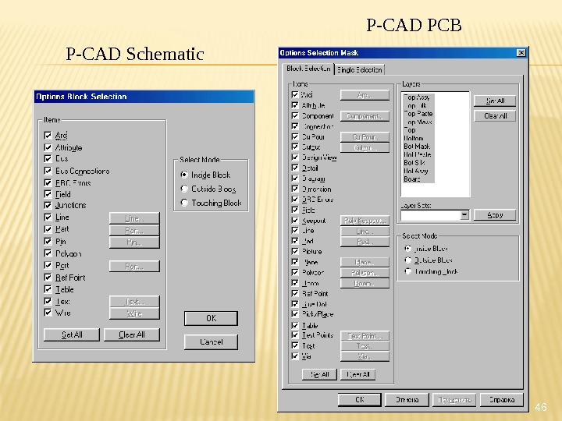Image resolution: width=562 pixels, height=421 pixels.
Task: Toggle Picture checkbox in Selection Mask
Action: pyautogui.click(x=295, y=251)
